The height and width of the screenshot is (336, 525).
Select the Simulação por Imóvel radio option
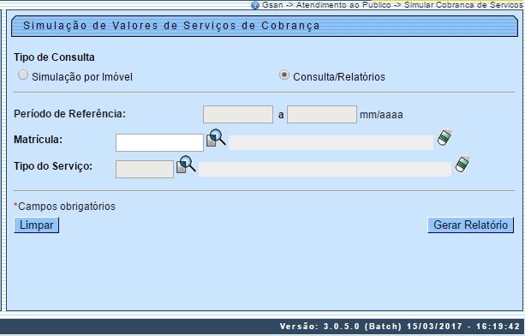click(x=23, y=75)
